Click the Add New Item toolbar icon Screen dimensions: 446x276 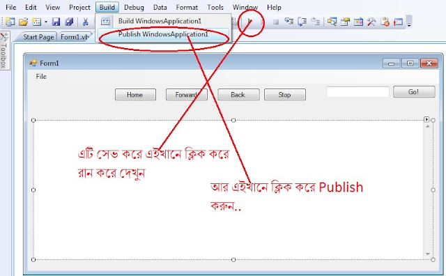pyautogui.click(x=37, y=22)
